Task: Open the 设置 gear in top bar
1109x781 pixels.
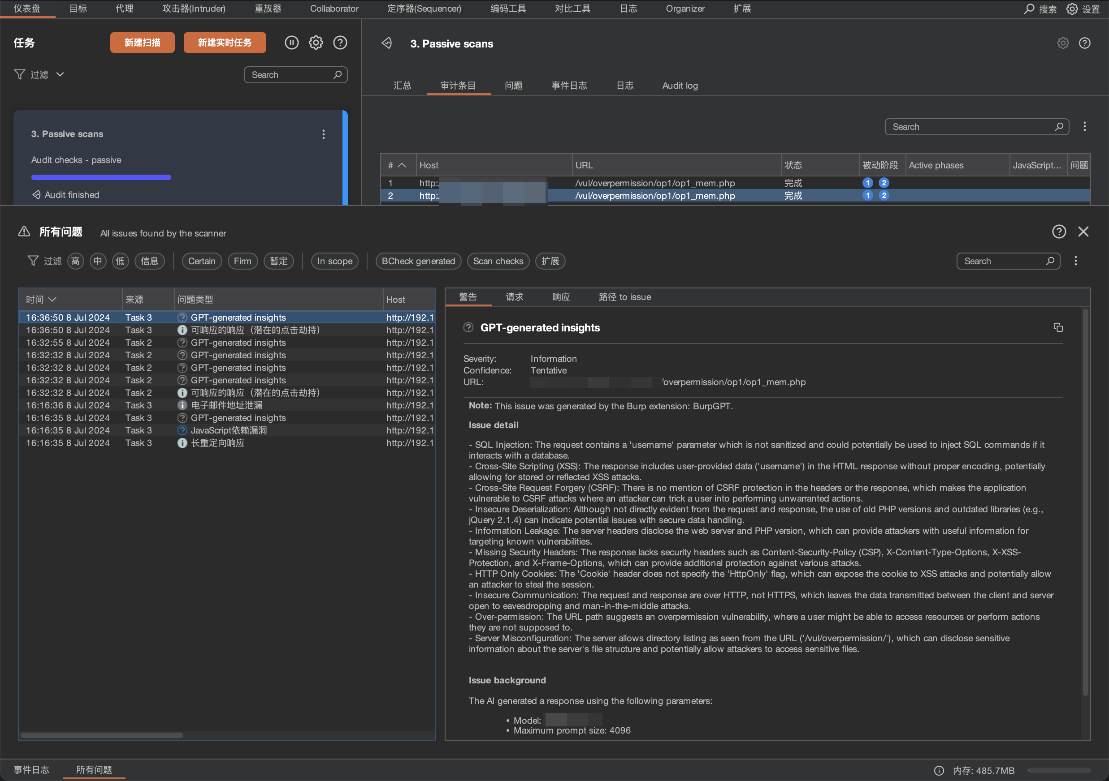Action: 1072,9
